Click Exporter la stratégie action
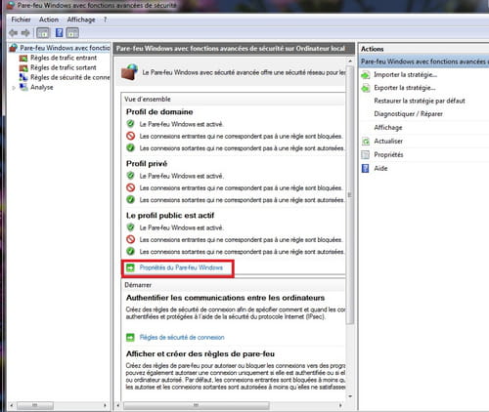 point(405,88)
